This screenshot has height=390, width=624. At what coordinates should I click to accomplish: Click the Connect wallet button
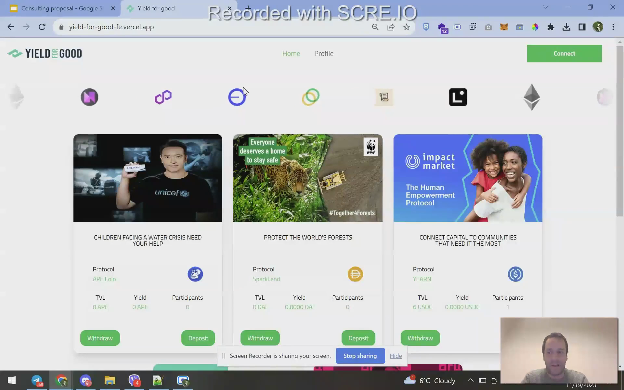[x=564, y=54]
